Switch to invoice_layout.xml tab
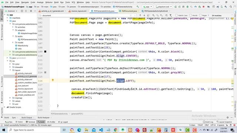 (x=79, y=11)
